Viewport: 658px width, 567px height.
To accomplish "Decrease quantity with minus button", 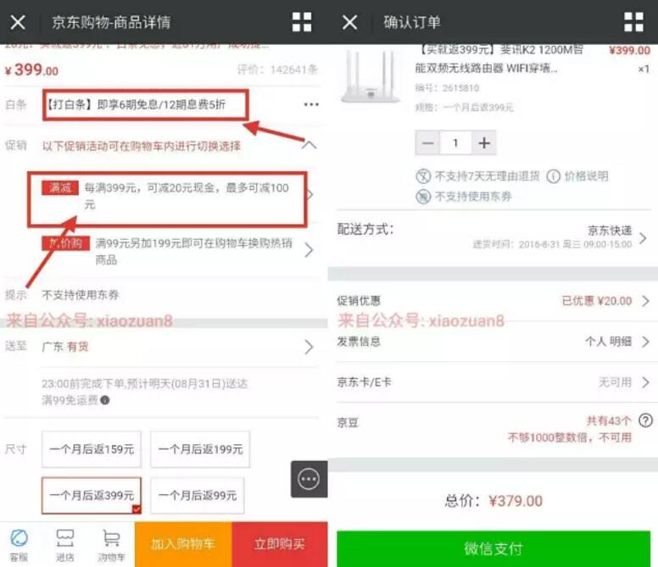I will click(x=427, y=143).
